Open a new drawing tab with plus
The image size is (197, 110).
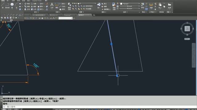click(x=94, y=15)
